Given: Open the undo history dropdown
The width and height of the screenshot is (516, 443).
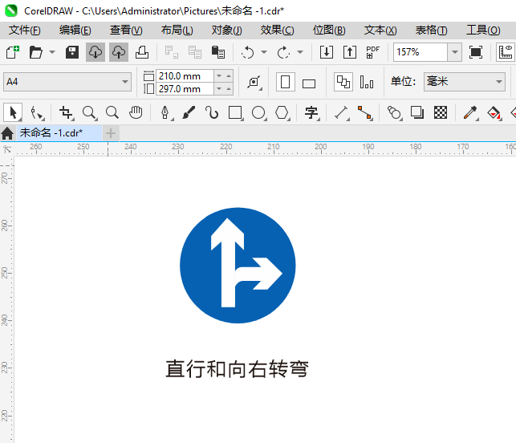Looking at the screenshot, I should click(x=264, y=52).
